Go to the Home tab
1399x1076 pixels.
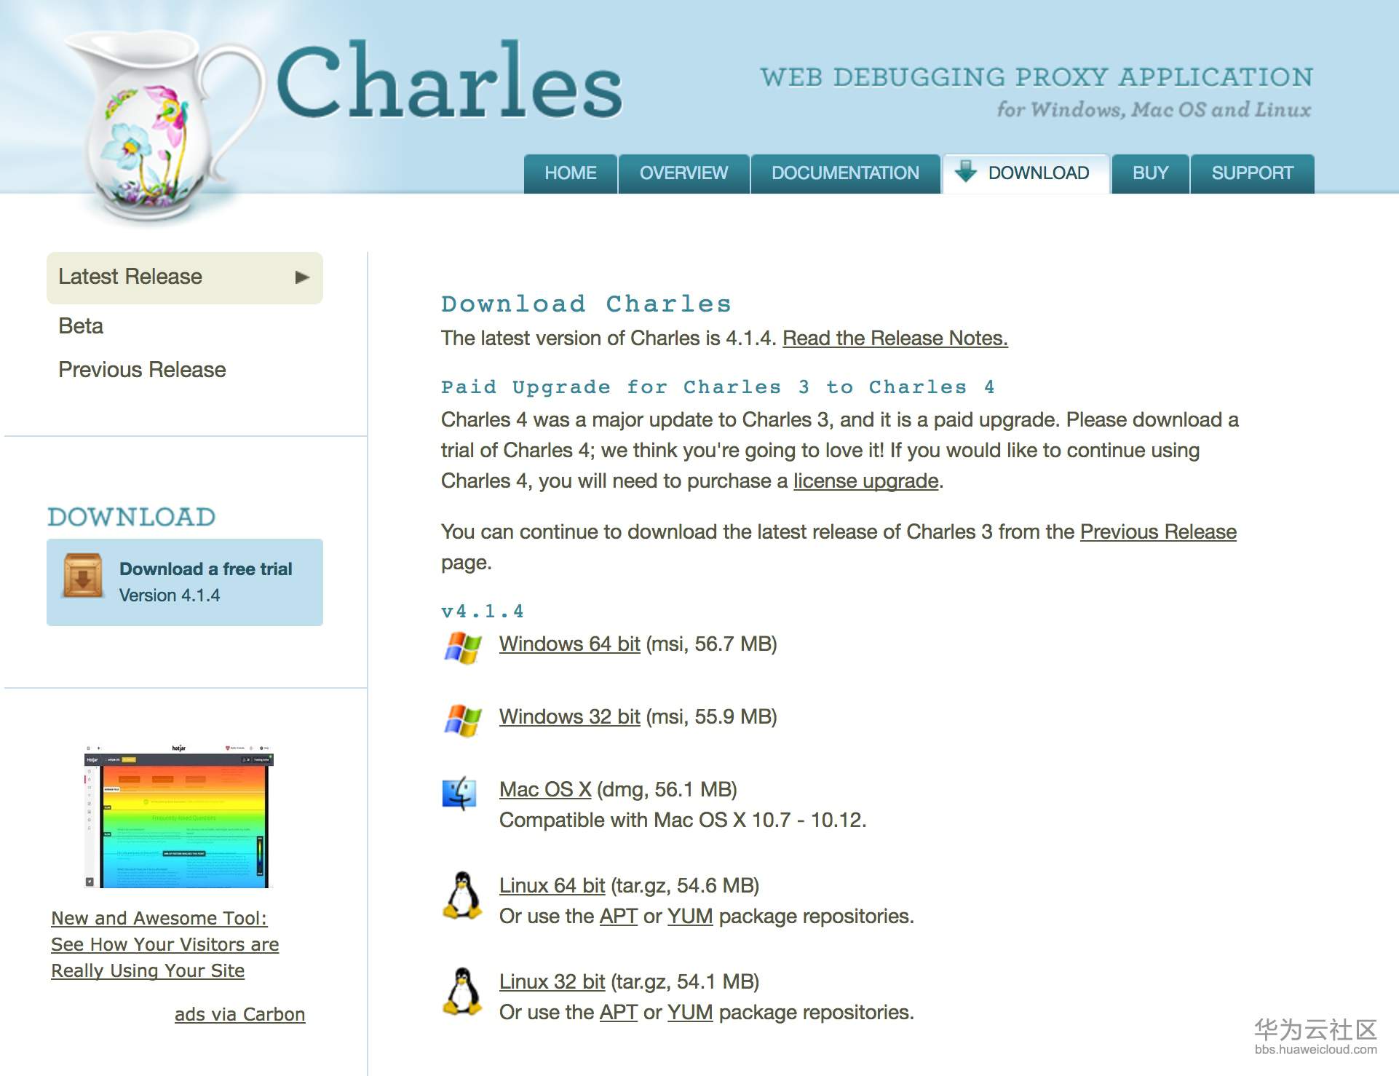coord(571,173)
